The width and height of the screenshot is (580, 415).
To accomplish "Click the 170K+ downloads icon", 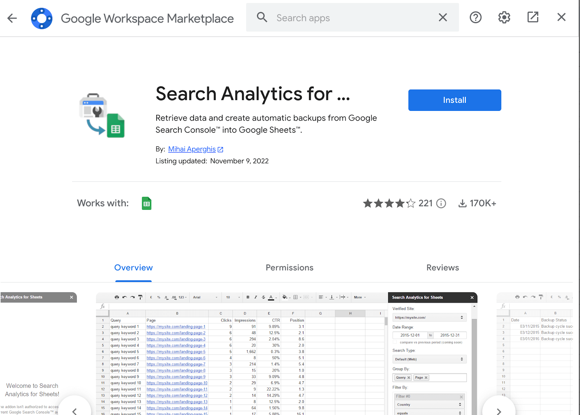I will (x=463, y=203).
